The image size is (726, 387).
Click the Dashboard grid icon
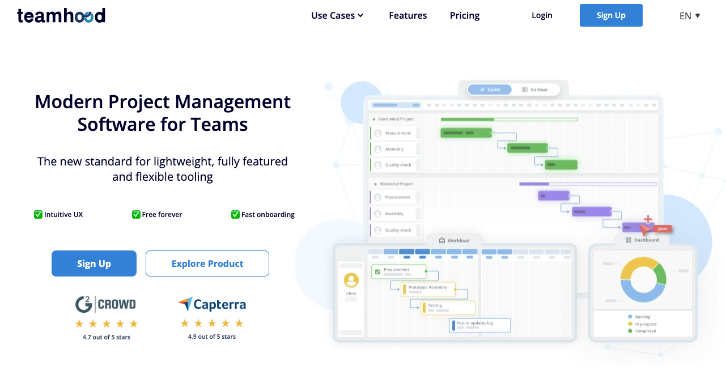coord(629,240)
